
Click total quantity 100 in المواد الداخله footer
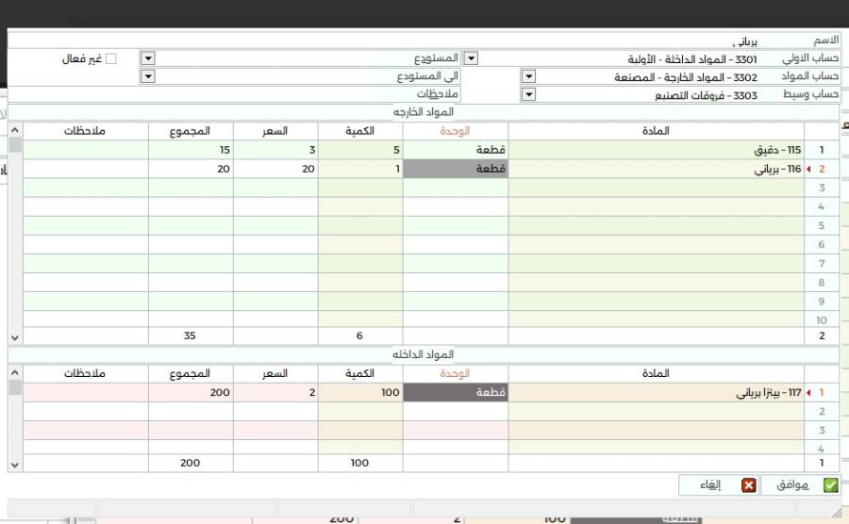359,463
